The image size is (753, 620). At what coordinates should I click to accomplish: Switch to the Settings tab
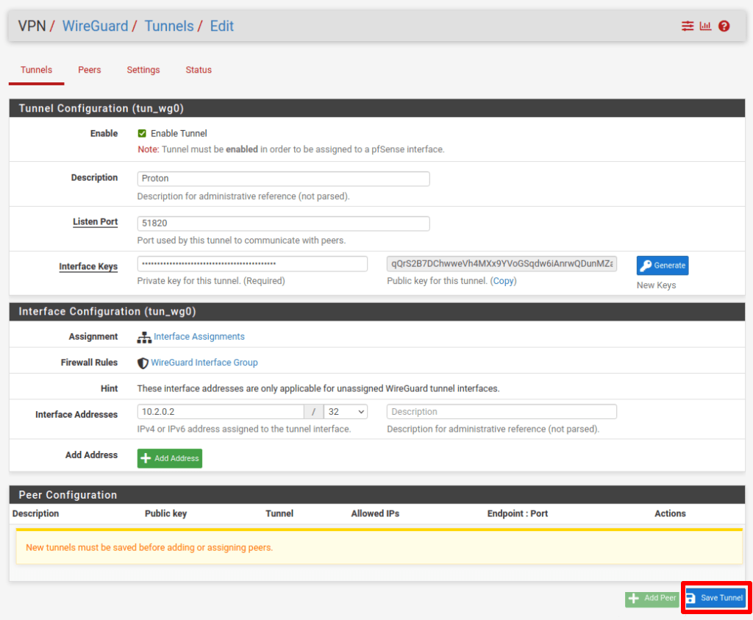143,70
